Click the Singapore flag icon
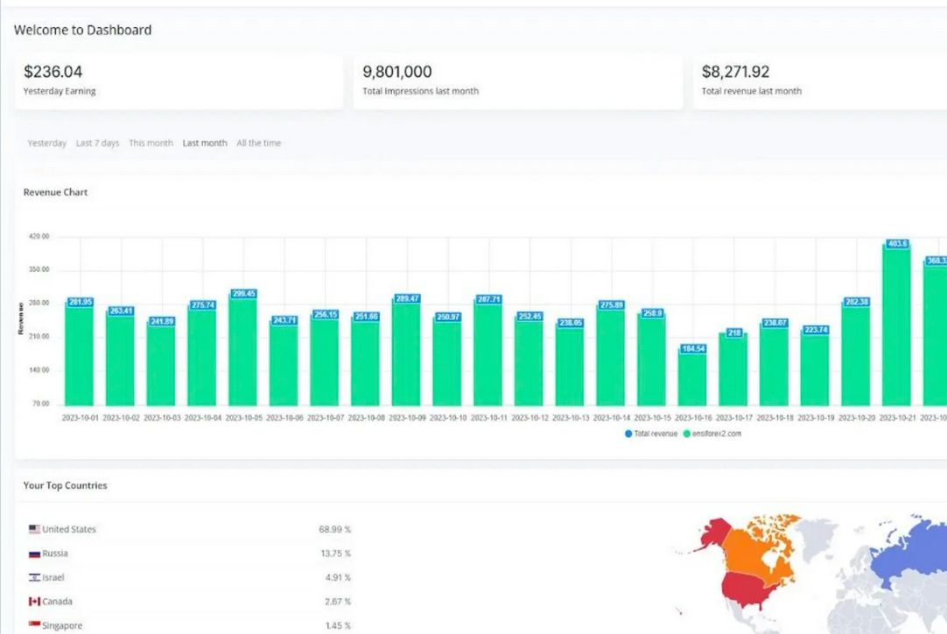The width and height of the screenshot is (947, 634). (x=34, y=625)
